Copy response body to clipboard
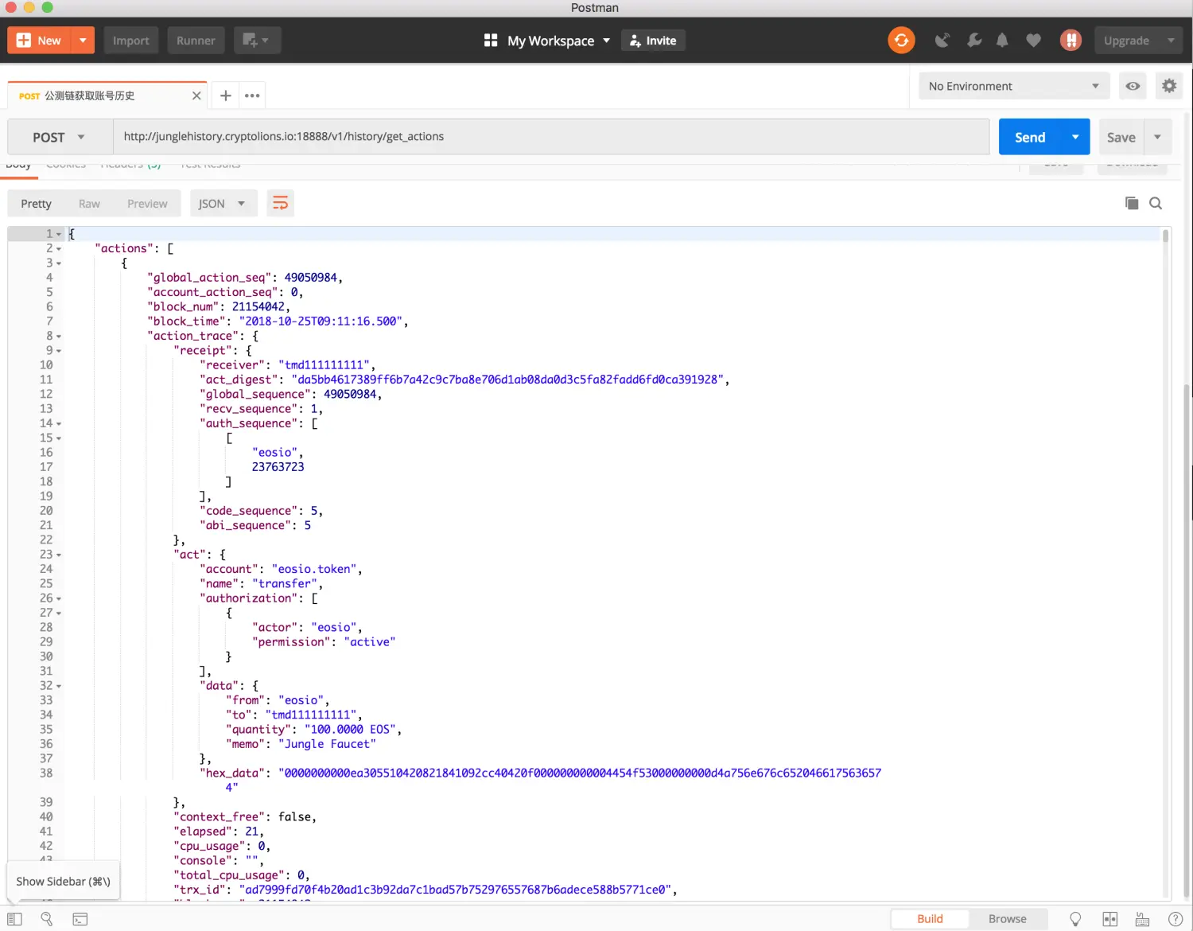 1132,204
